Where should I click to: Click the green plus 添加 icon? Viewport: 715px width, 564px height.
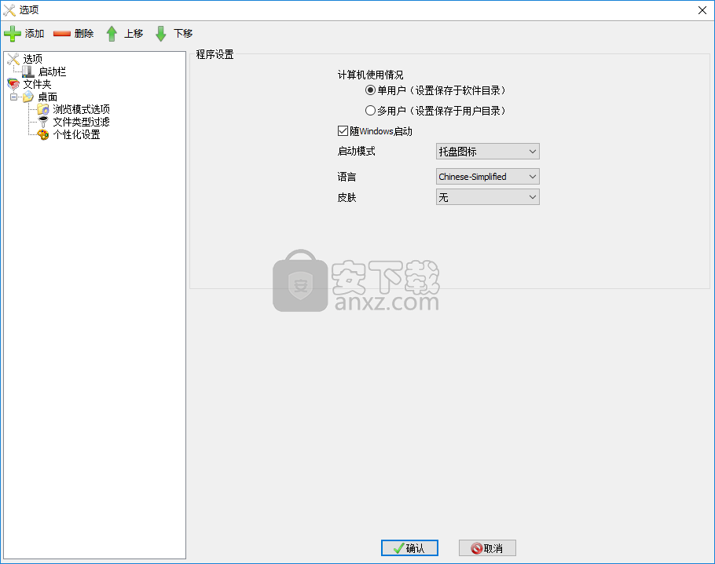pyautogui.click(x=13, y=33)
